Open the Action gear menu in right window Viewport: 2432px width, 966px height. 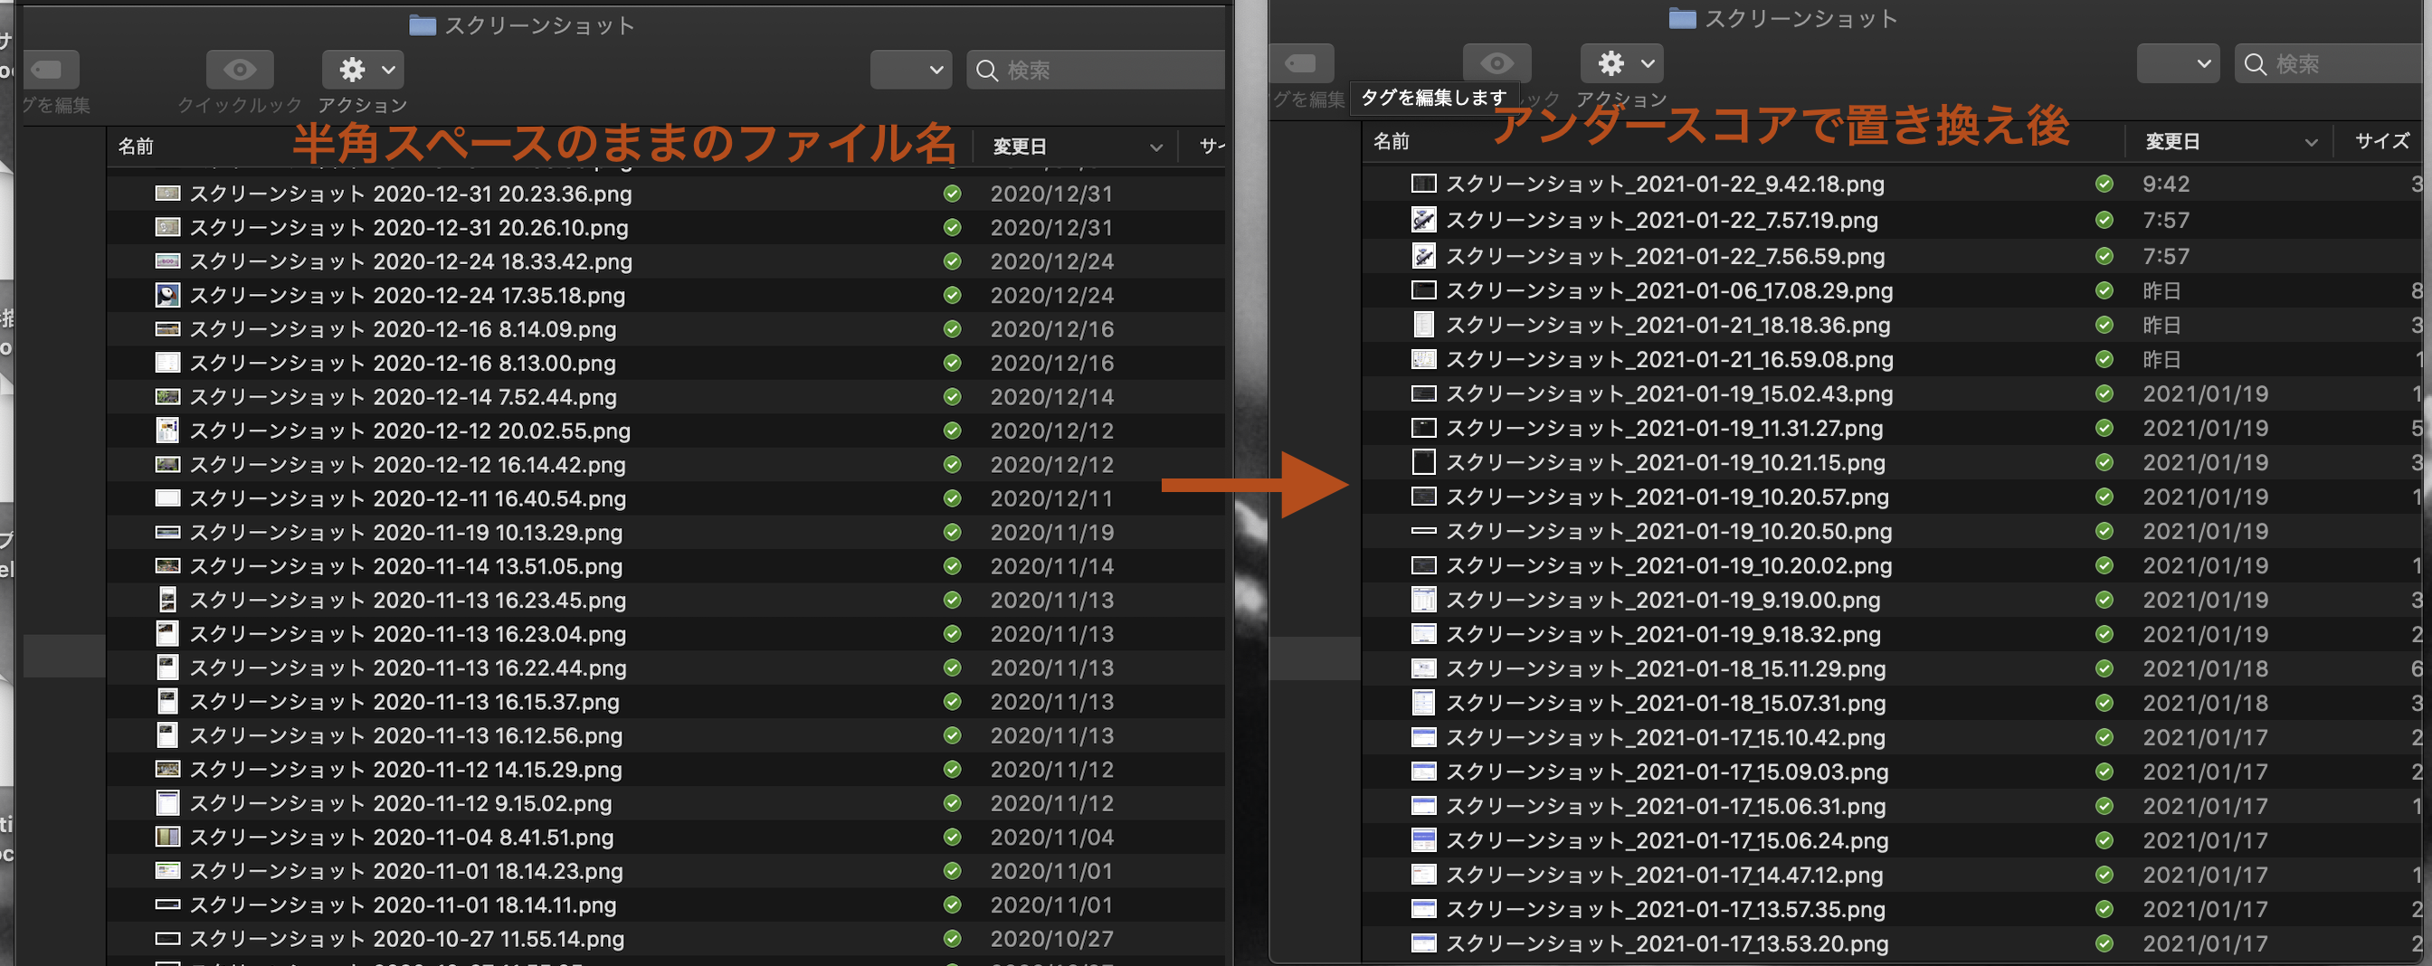(1621, 64)
